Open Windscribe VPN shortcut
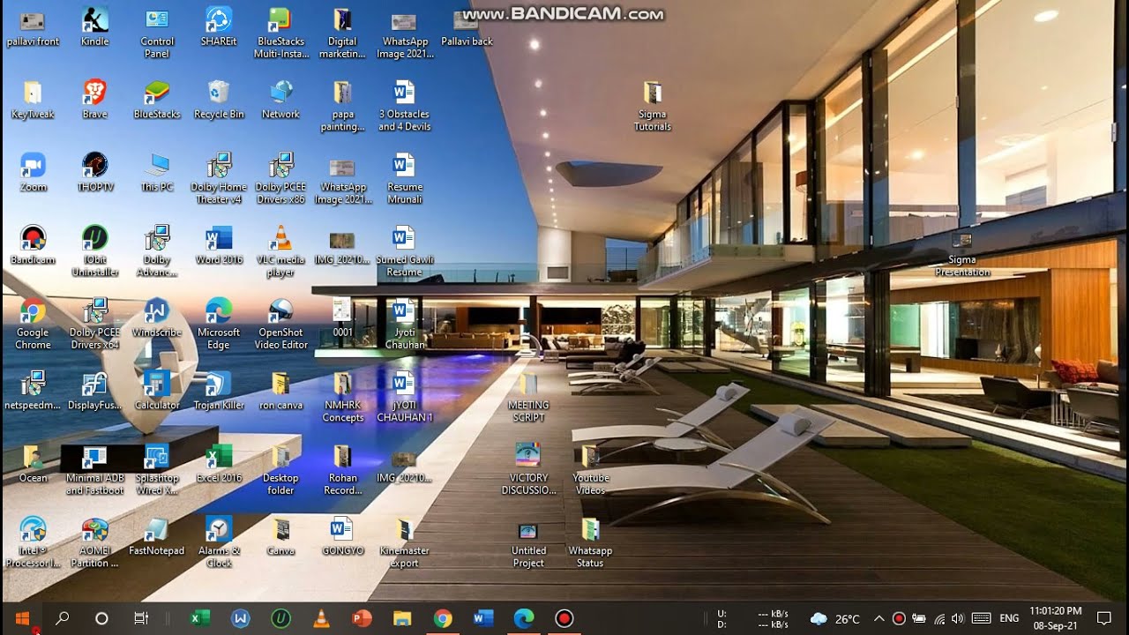This screenshot has width=1129, height=635. click(157, 317)
